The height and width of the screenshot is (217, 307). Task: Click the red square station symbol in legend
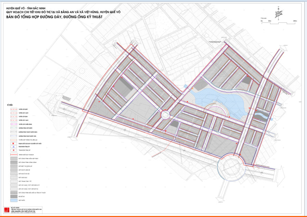[x=14, y=143]
